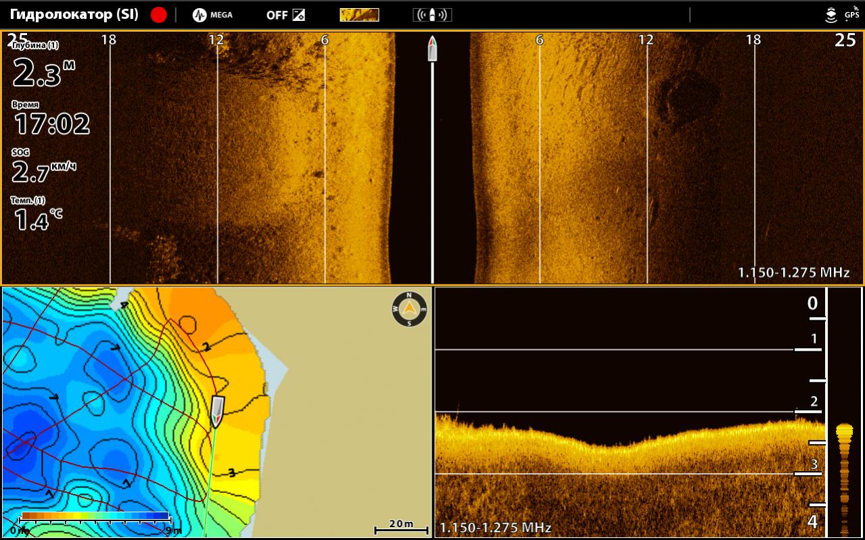Tap the GPS status icon
The width and height of the screenshot is (865, 540).
pyautogui.click(x=851, y=14)
